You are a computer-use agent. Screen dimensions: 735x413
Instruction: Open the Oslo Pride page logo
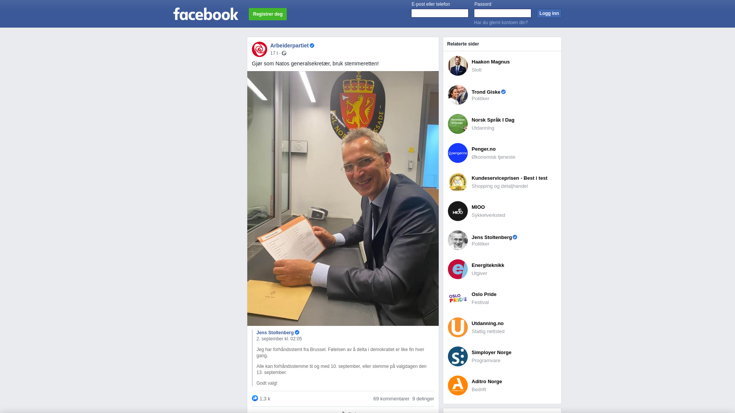pyautogui.click(x=458, y=298)
